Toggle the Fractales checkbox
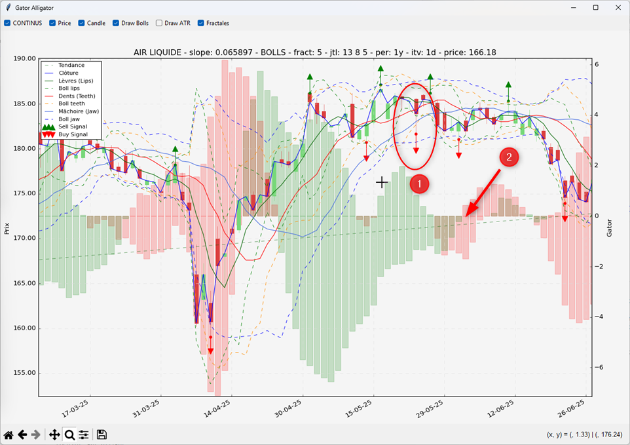Viewport: 630px width, 445px height. [x=201, y=23]
